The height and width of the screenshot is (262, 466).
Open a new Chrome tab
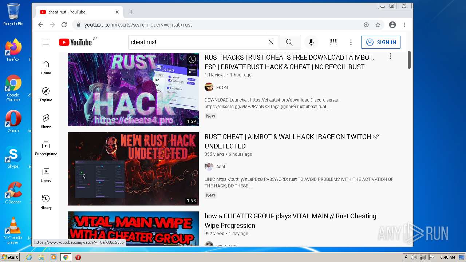tap(131, 12)
